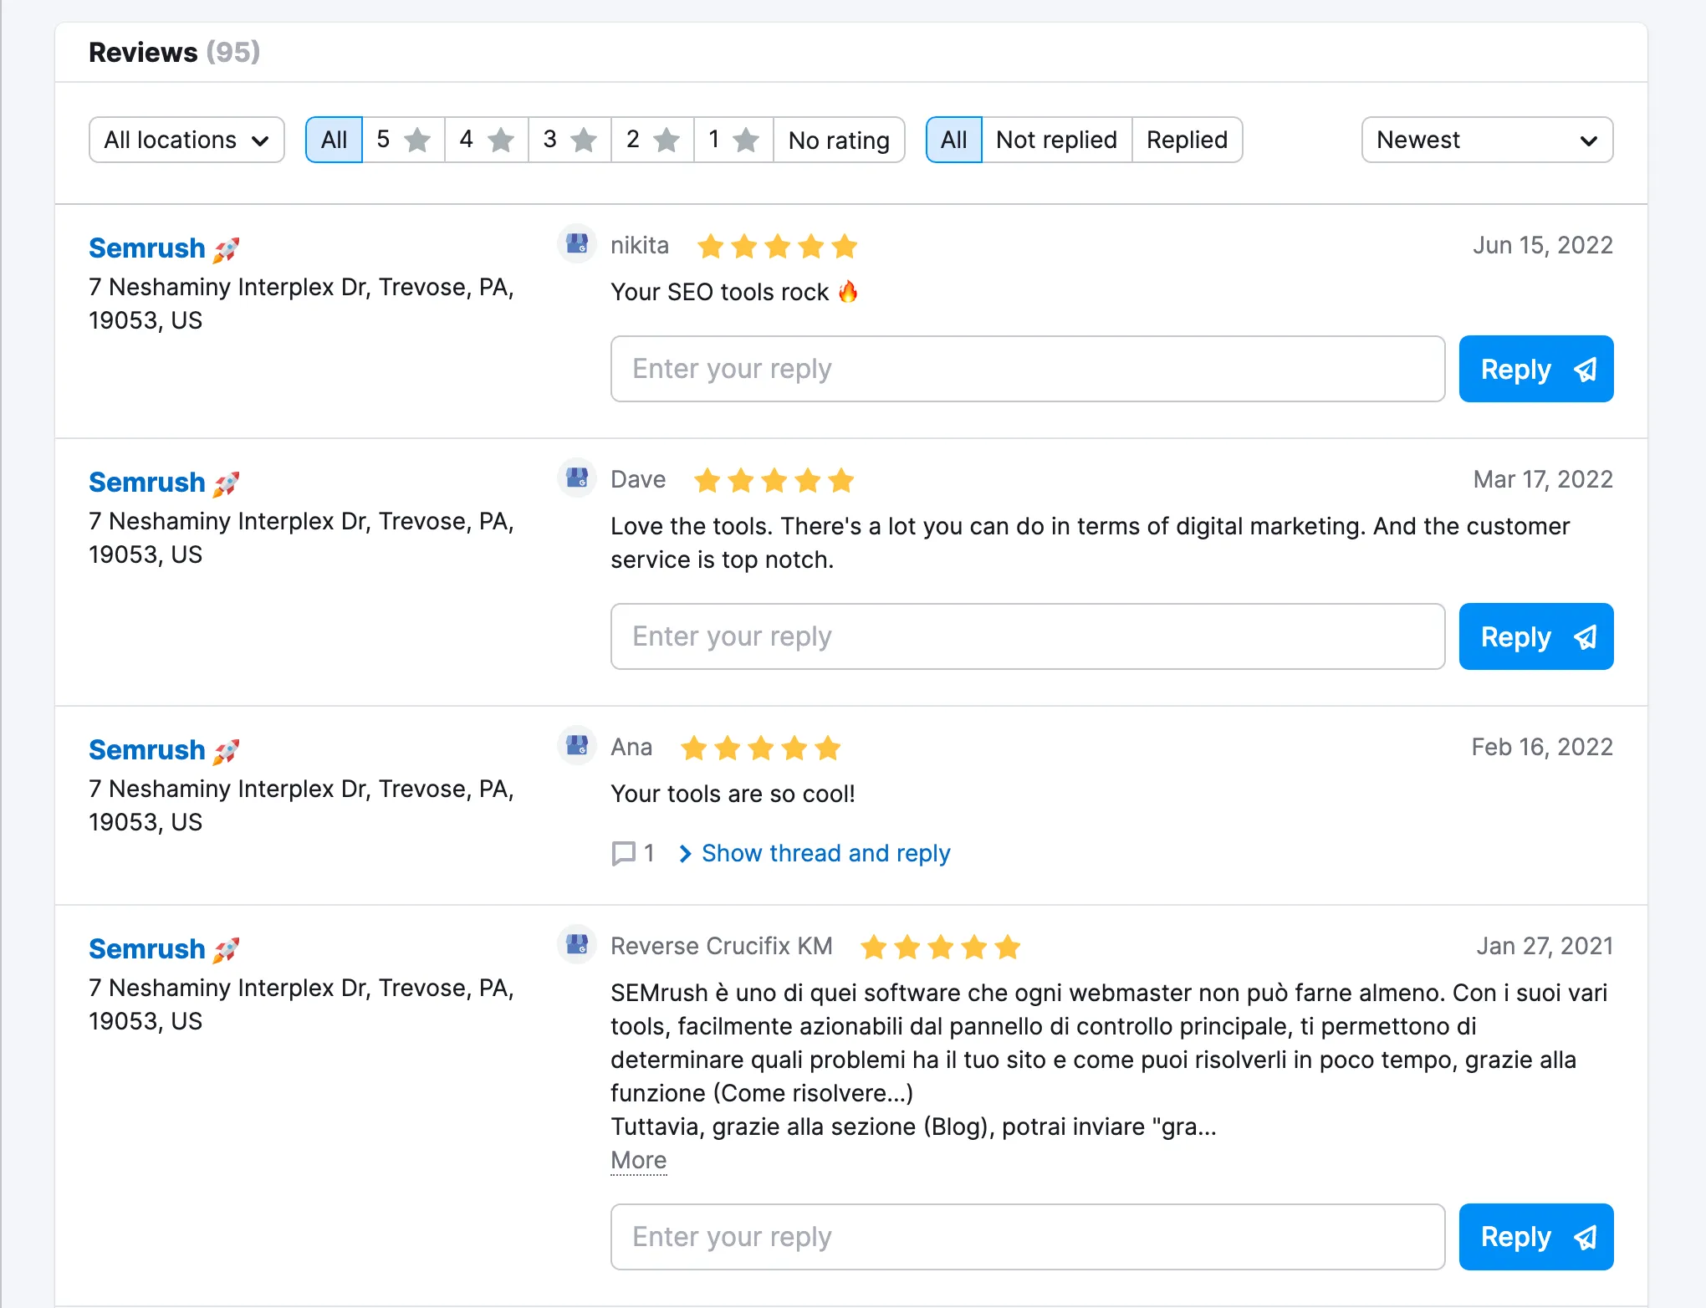Filter reviews by 4 stars
The width and height of the screenshot is (1706, 1308).
487,140
